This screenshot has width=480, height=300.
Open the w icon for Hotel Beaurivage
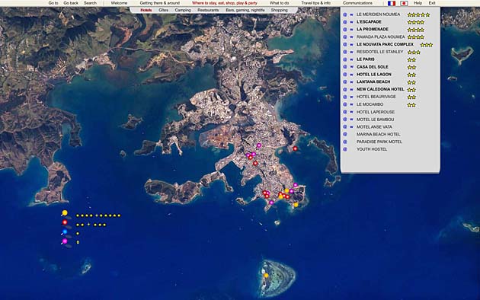click(351, 97)
